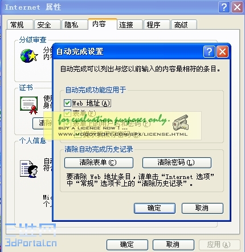Click the Internet 属性 window help icon
Image resolution: width=245 pixels, height=252 pixels.
tap(224, 7)
